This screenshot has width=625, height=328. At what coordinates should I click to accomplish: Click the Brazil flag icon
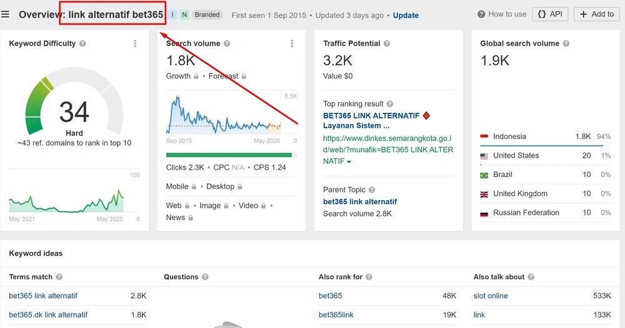tap(484, 175)
